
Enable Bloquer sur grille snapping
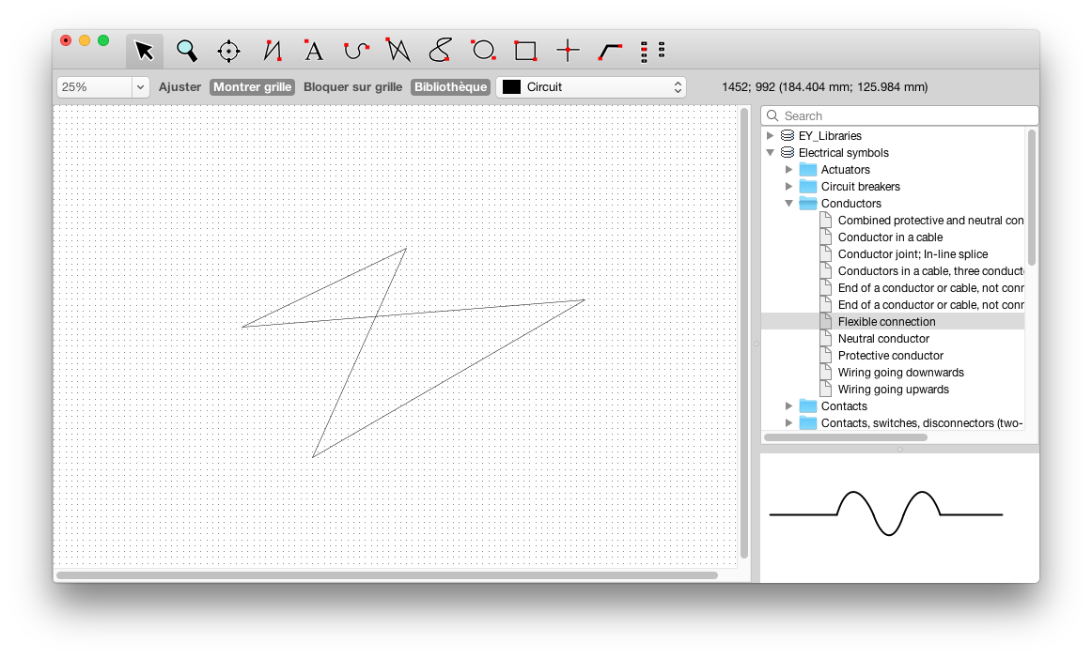pos(352,87)
